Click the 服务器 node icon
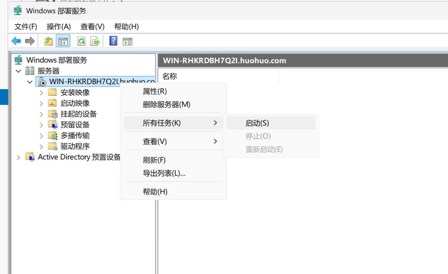The image size is (448, 274). click(x=30, y=71)
